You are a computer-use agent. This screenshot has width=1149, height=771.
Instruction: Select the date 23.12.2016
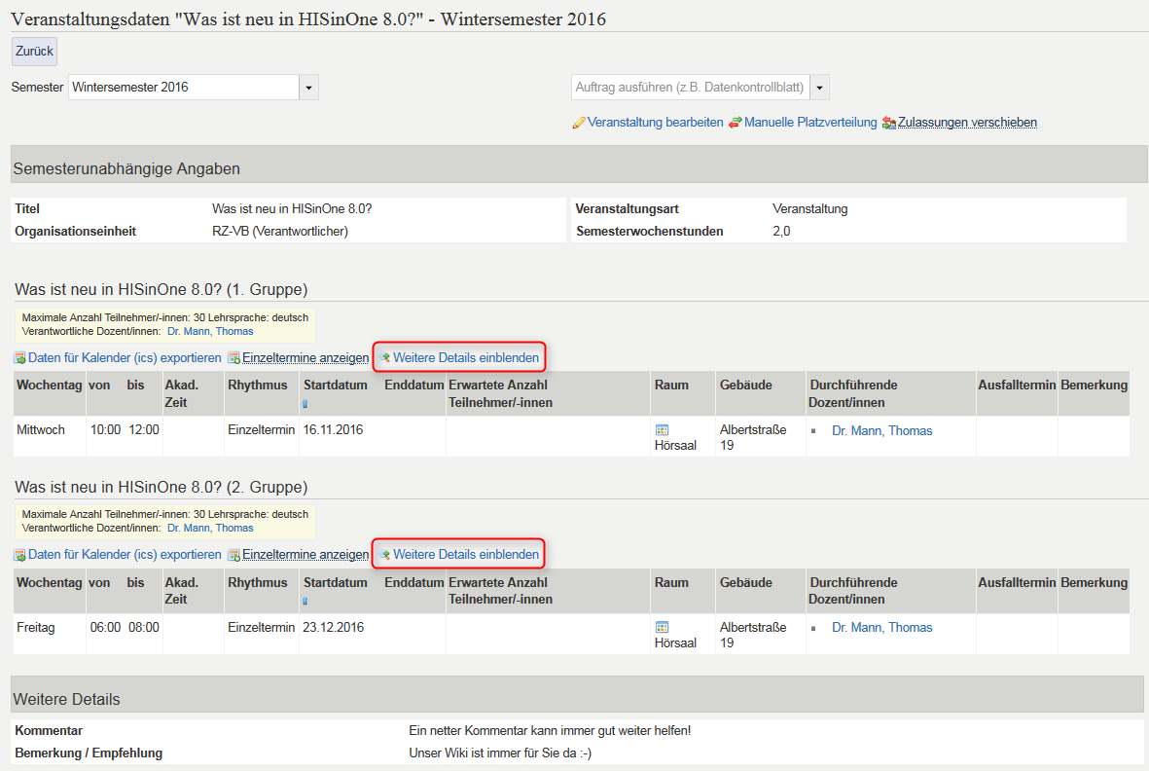click(x=333, y=627)
